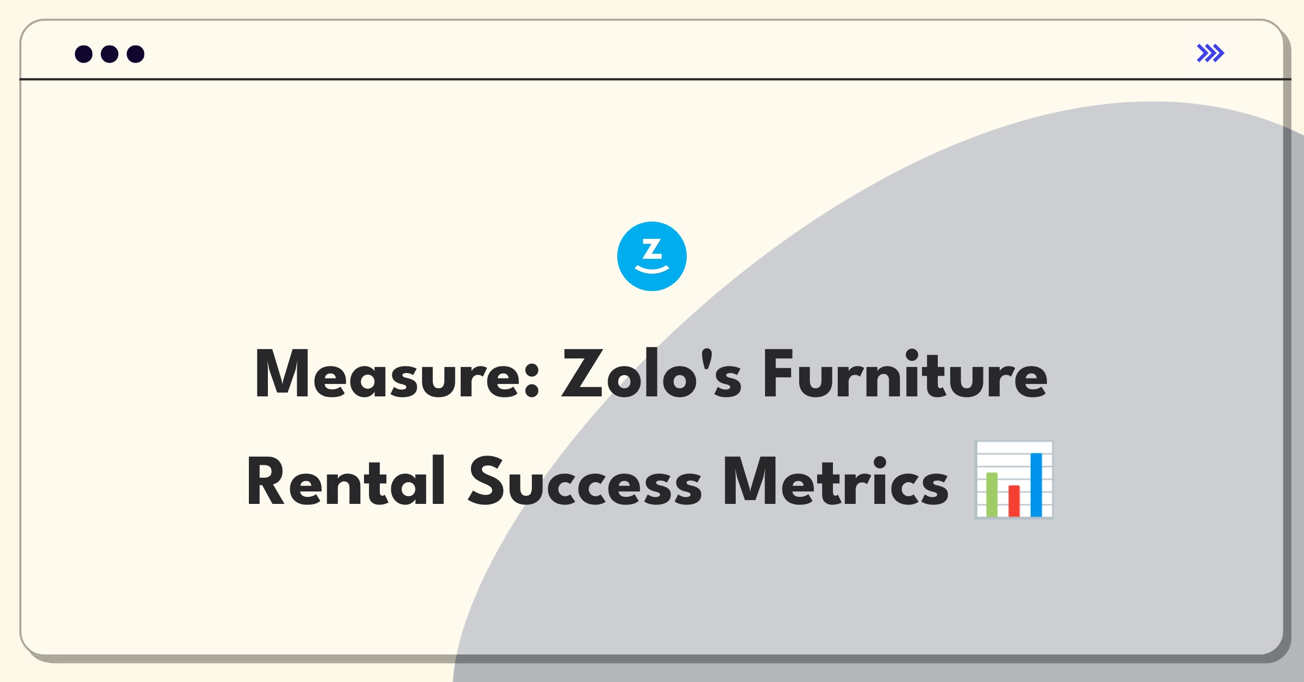Click the word "Furniture" in the title
Image resolution: width=1304 pixels, height=682 pixels.
(905, 374)
